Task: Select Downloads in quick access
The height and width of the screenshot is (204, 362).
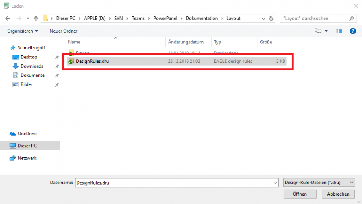Action: tap(32, 66)
